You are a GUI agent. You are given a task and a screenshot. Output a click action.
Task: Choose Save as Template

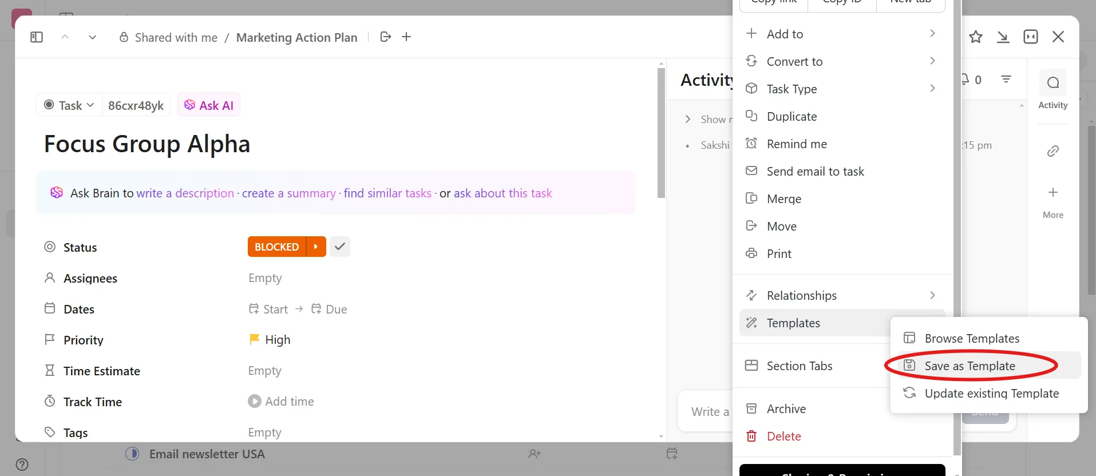click(989, 366)
